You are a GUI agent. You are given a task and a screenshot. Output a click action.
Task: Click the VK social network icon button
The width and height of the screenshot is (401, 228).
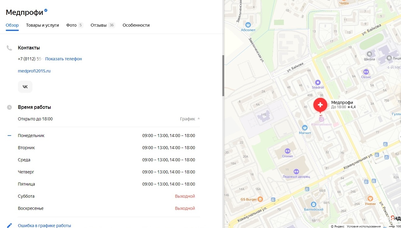[25, 87]
